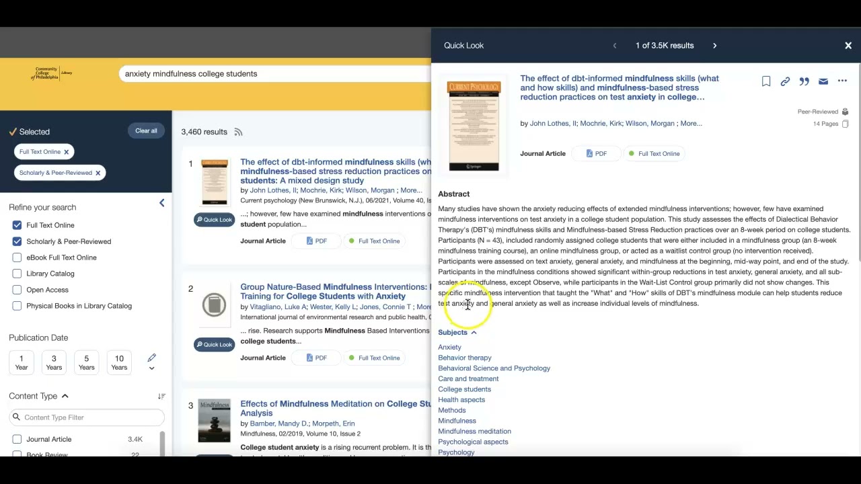Open Group Nature-Based Mindfulness Interventions title
The height and width of the screenshot is (484, 861).
pos(335,292)
